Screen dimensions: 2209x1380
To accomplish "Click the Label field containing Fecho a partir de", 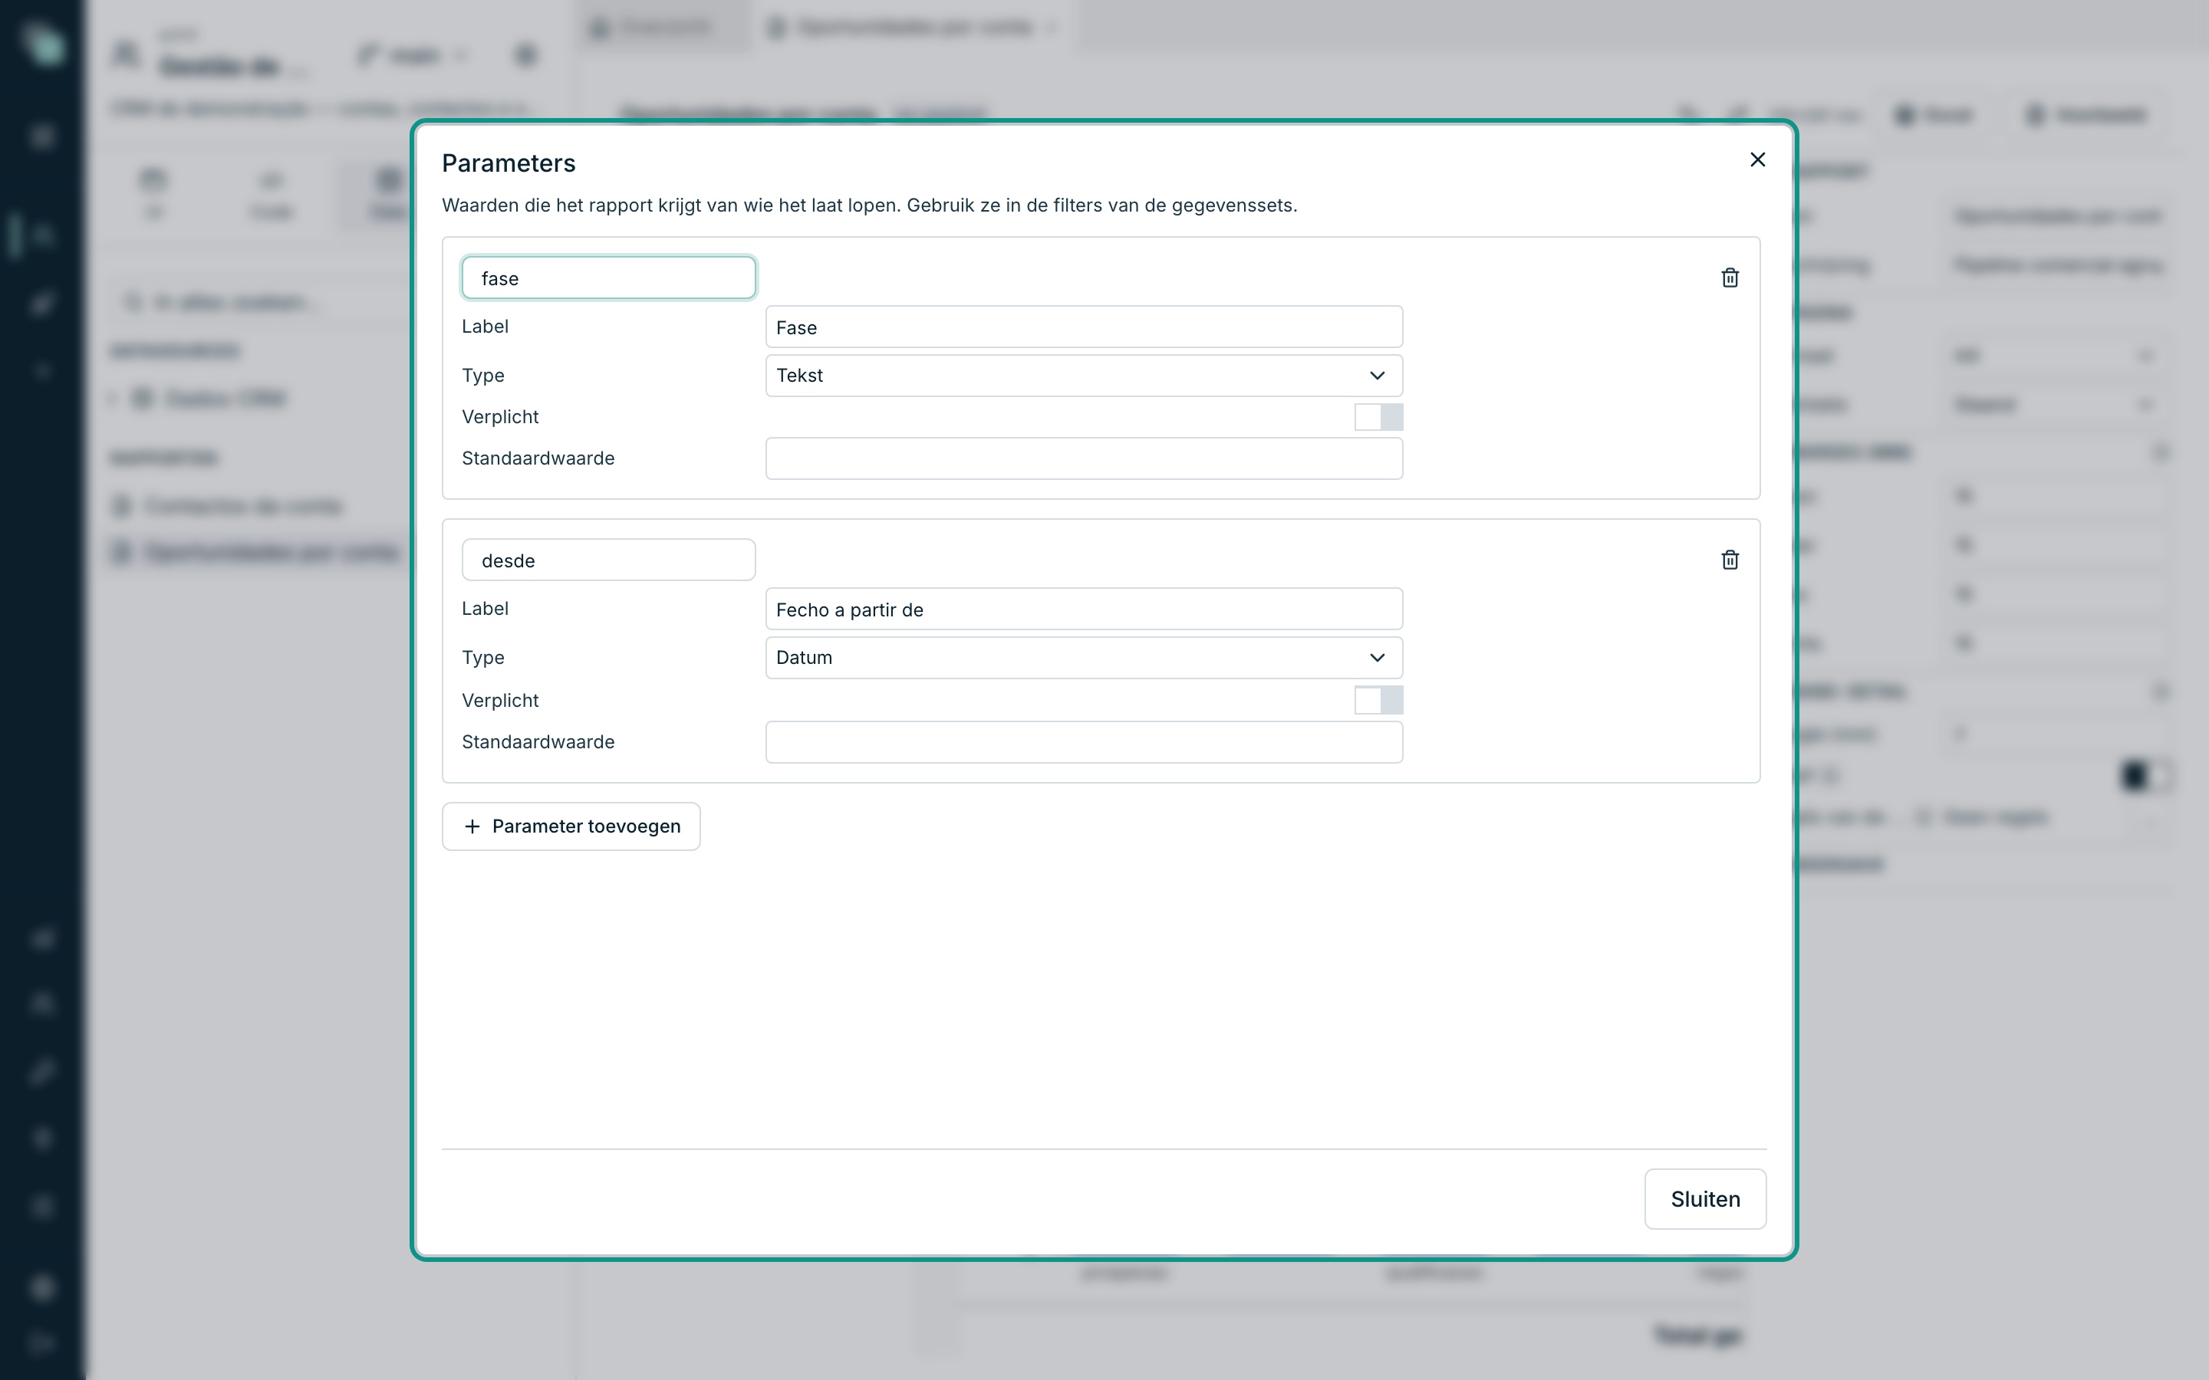I will (x=1084, y=609).
